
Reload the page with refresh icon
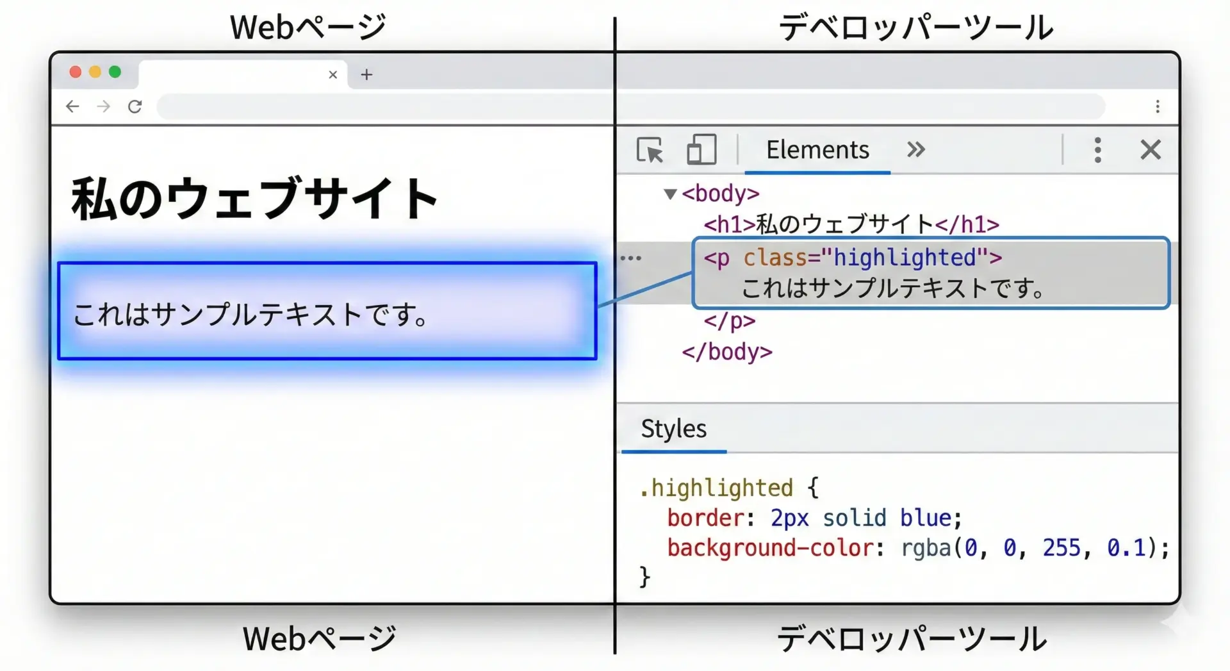point(135,106)
